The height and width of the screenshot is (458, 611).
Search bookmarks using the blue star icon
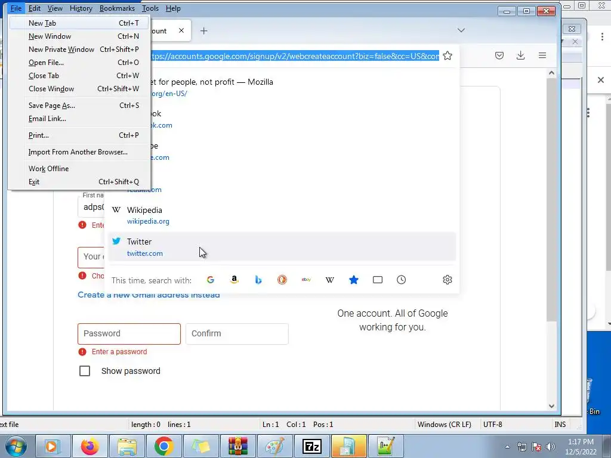tap(353, 280)
